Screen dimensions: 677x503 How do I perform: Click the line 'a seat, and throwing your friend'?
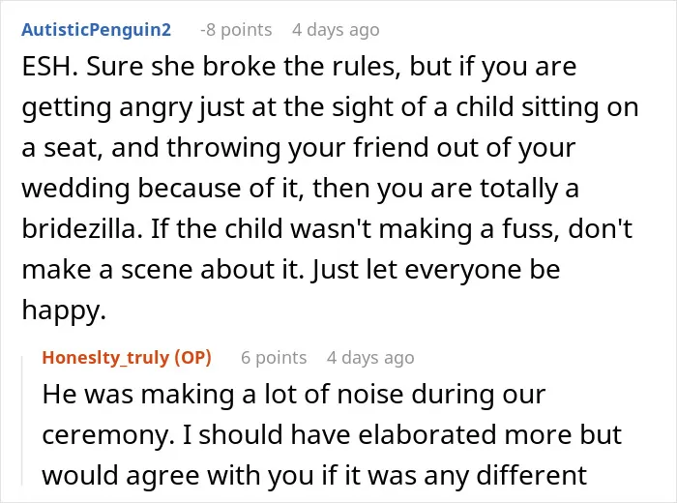(x=299, y=148)
